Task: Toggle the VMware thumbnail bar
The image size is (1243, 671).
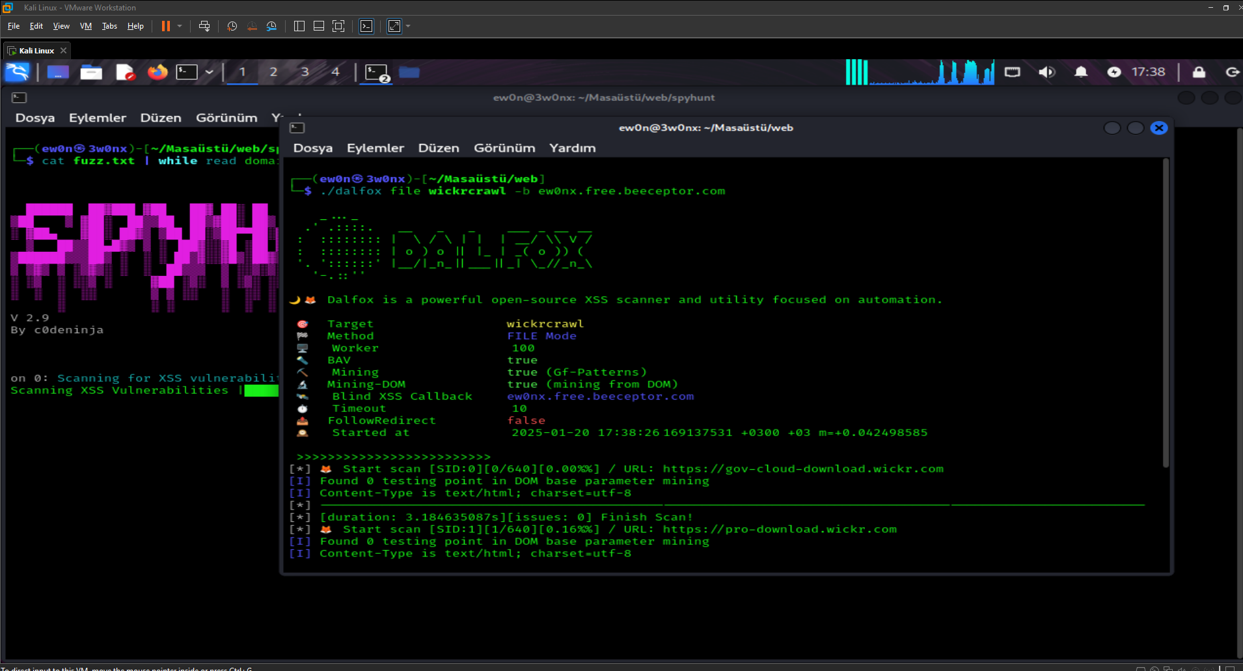Action: 319,26
